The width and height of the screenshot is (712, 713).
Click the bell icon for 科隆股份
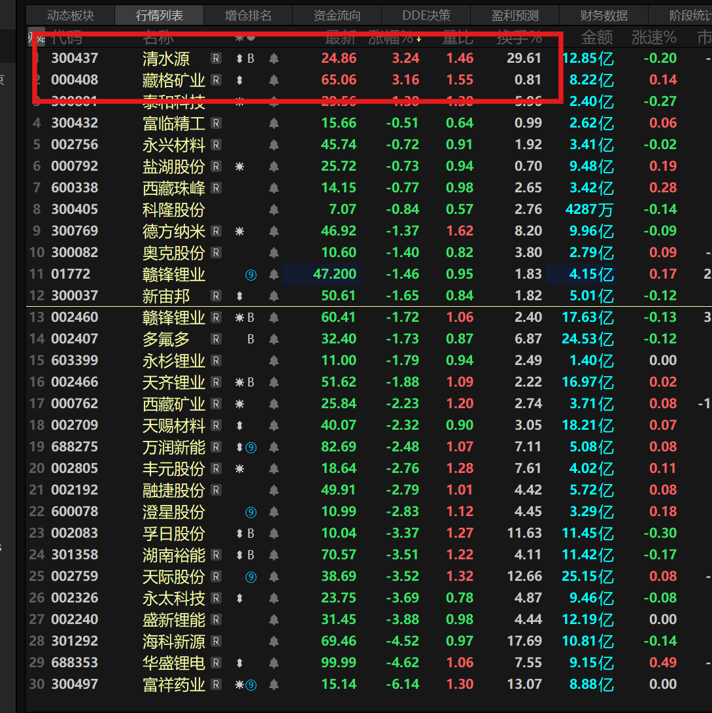(x=273, y=209)
